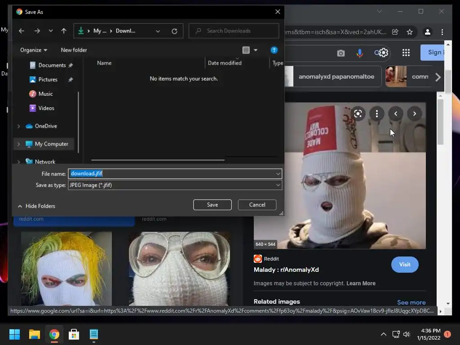Image resolution: width=460 pixels, height=345 pixels.
Task: Expand the address bar path dropdown
Action: (x=158, y=31)
